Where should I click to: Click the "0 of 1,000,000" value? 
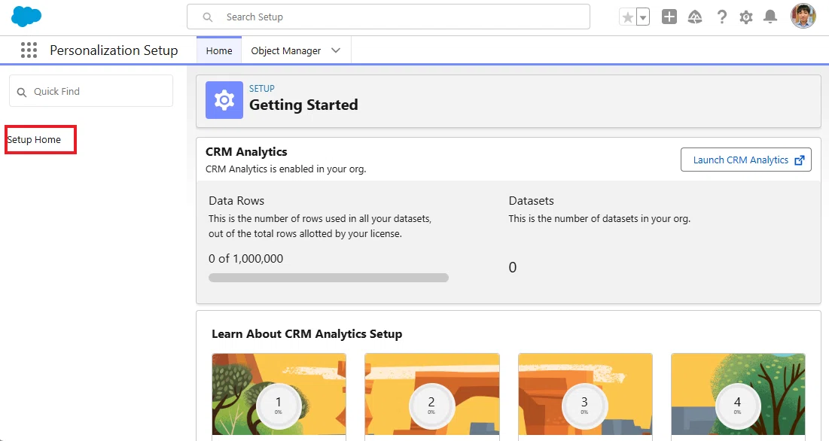[x=246, y=258]
